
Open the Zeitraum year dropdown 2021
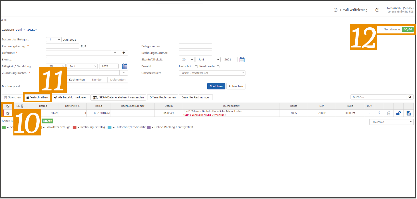point(32,30)
